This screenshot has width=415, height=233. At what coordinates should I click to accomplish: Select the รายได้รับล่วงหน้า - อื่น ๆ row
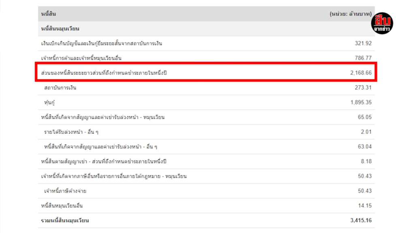point(206,132)
